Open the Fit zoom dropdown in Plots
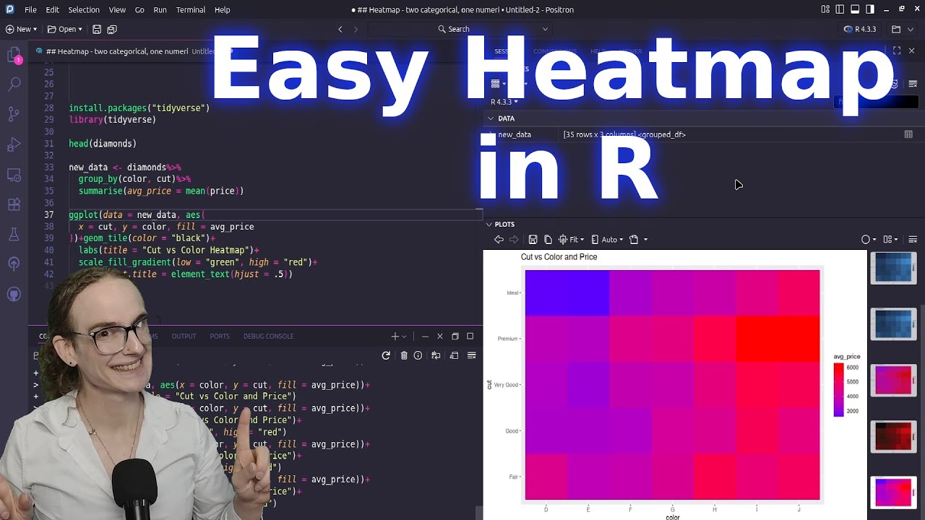Viewport: 925px width, 520px height. [x=572, y=239]
